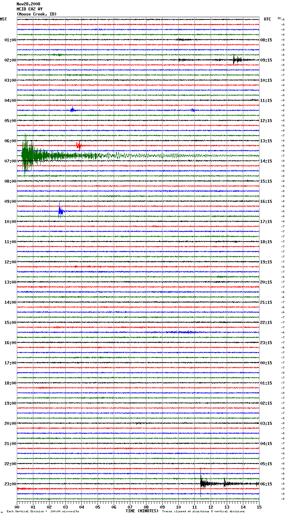Click the MST column header

point(3,19)
